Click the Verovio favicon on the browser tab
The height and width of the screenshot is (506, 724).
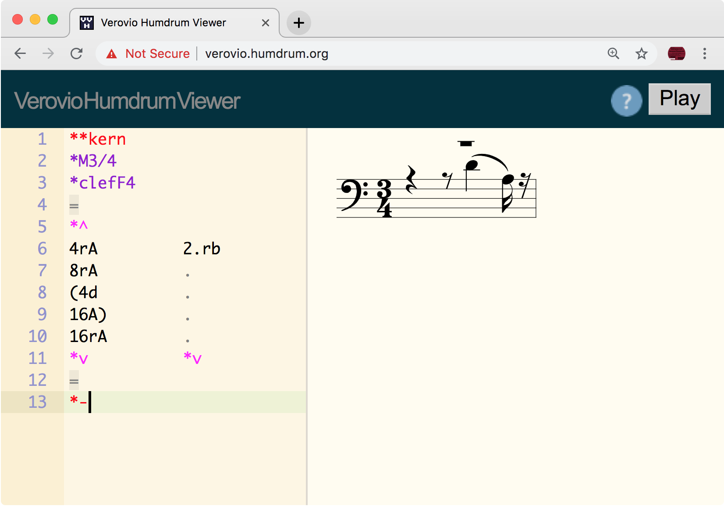point(86,22)
